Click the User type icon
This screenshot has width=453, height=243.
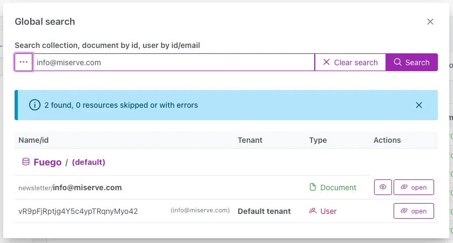(x=313, y=211)
